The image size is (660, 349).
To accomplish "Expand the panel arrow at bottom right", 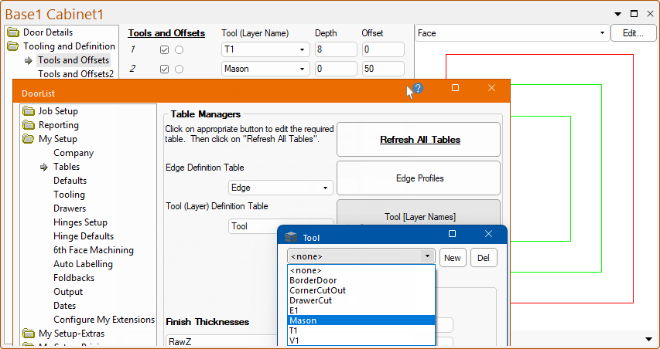I will point(648,339).
